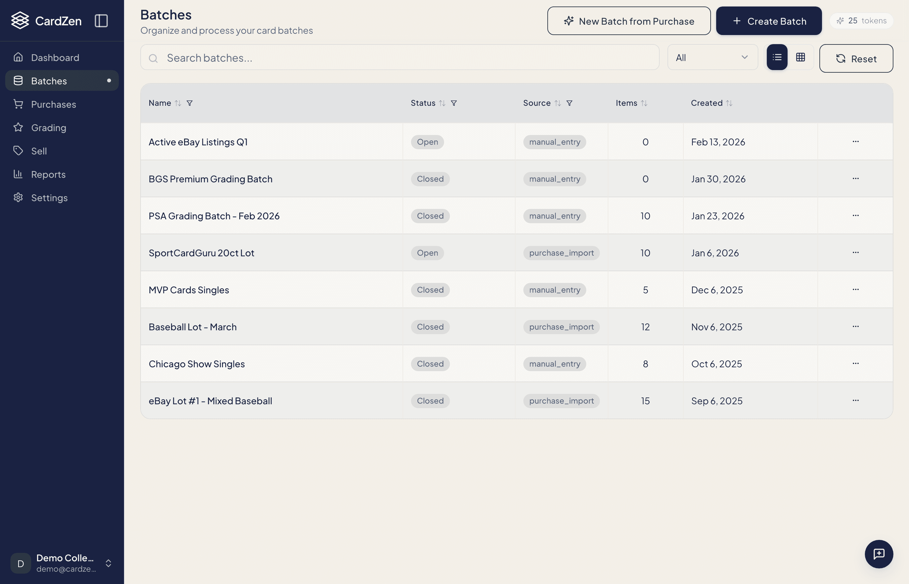The image size is (909, 584).
Task: Open the Grading section
Action: click(x=49, y=128)
